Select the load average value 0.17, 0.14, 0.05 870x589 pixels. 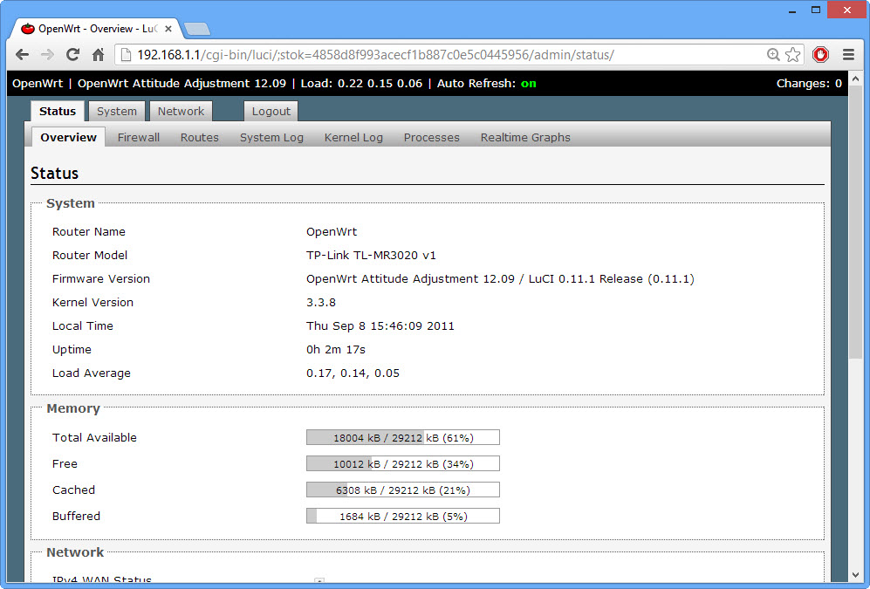[353, 373]
